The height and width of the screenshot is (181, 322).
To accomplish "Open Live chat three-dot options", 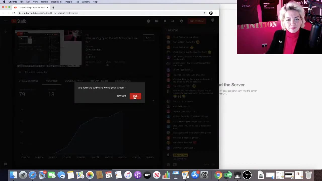I will pos(215,30).
